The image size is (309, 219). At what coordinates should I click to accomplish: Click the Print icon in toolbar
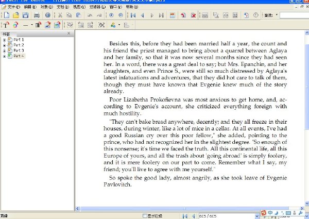coord(37,15)
